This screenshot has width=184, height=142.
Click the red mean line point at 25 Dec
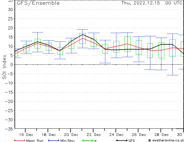pyautogui.click(x=128, y=44)
